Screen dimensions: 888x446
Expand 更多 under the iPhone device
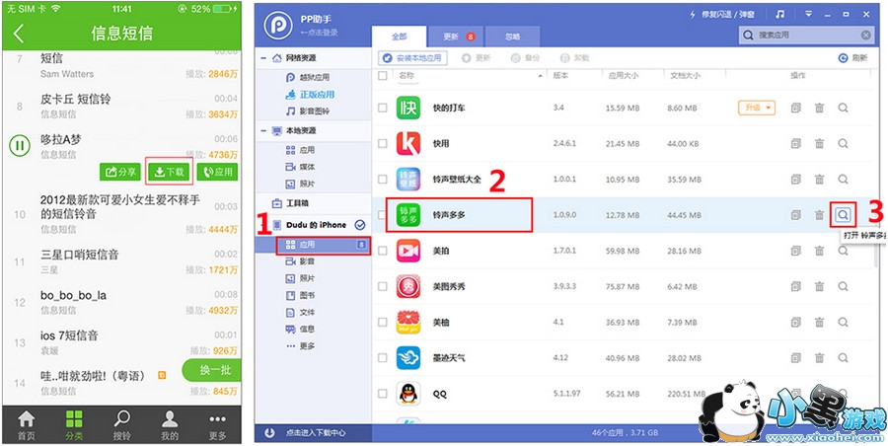(301, 345)
